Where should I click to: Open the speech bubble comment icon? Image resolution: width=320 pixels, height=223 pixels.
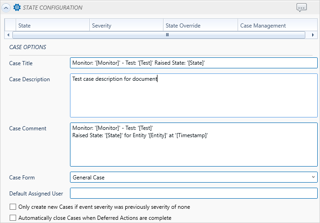click(x=302, y=8)
